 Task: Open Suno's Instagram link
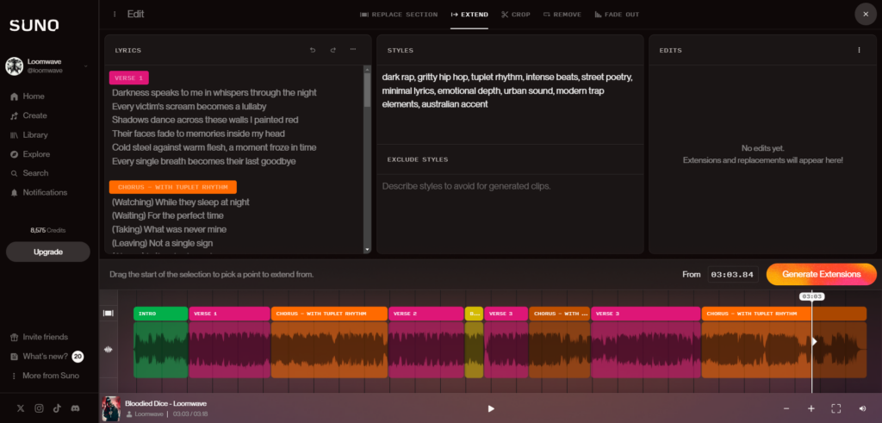[39, 408]
